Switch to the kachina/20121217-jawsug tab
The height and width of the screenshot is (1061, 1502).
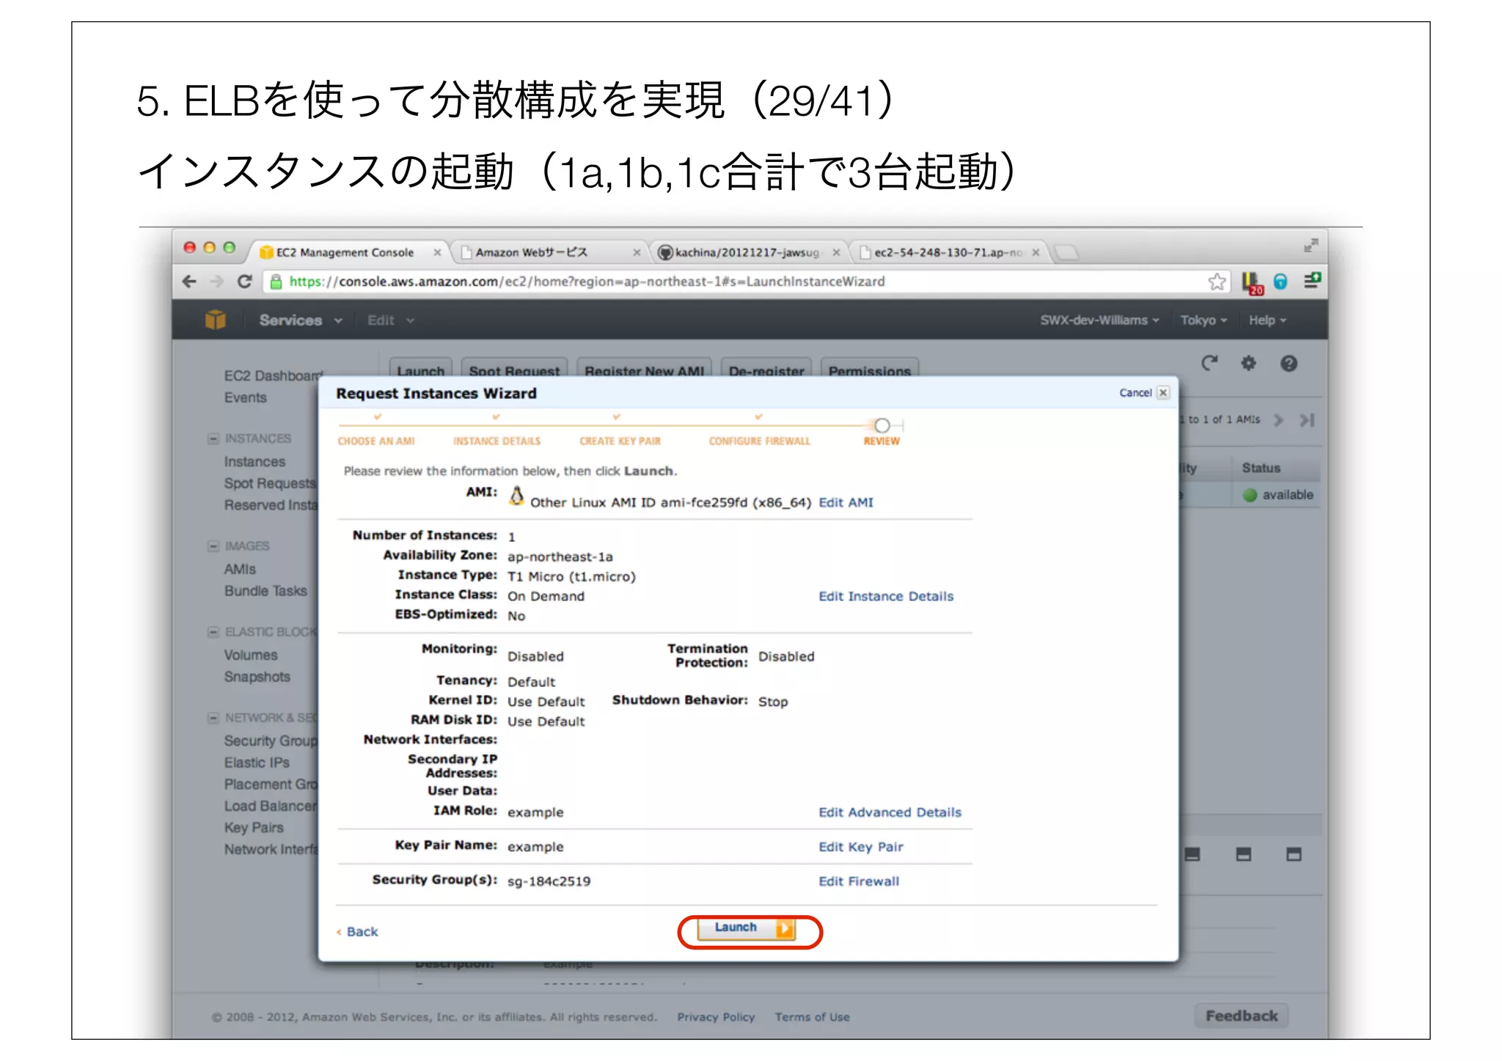tap(746, 252)
